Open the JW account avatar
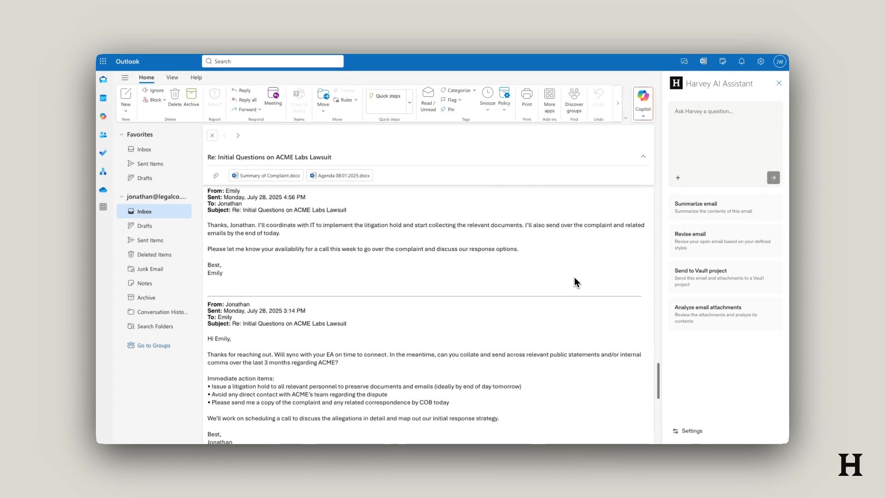885x498 pixels. pos(779,61)
